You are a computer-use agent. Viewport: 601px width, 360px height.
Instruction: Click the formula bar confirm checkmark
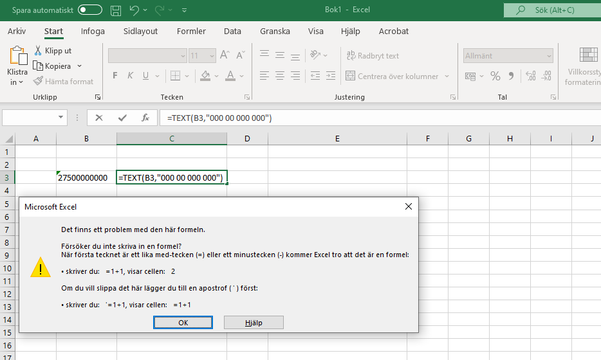[x=122, y=118]
